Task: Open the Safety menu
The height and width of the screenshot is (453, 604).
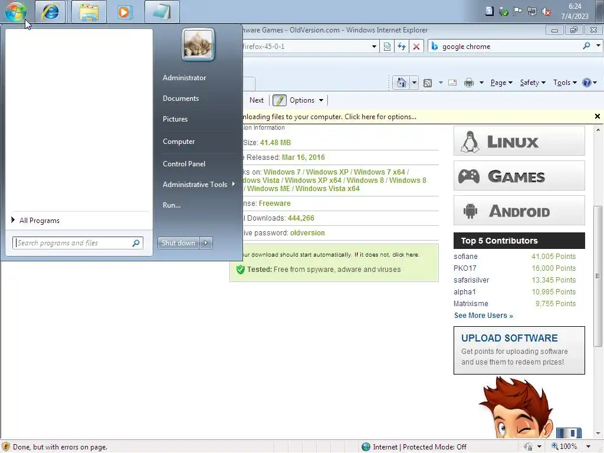Action: point(533,83)
